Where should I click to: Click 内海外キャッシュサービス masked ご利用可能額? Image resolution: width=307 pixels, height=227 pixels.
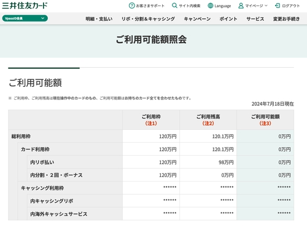284,213
